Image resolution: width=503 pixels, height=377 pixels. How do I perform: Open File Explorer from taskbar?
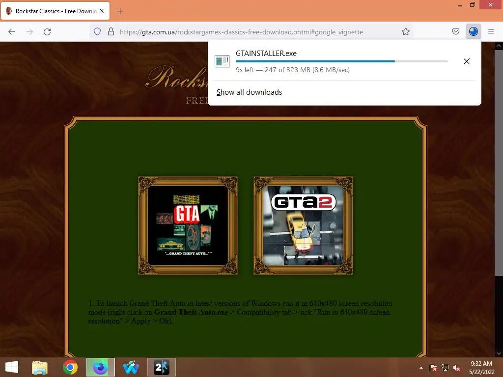coord(40,367)
